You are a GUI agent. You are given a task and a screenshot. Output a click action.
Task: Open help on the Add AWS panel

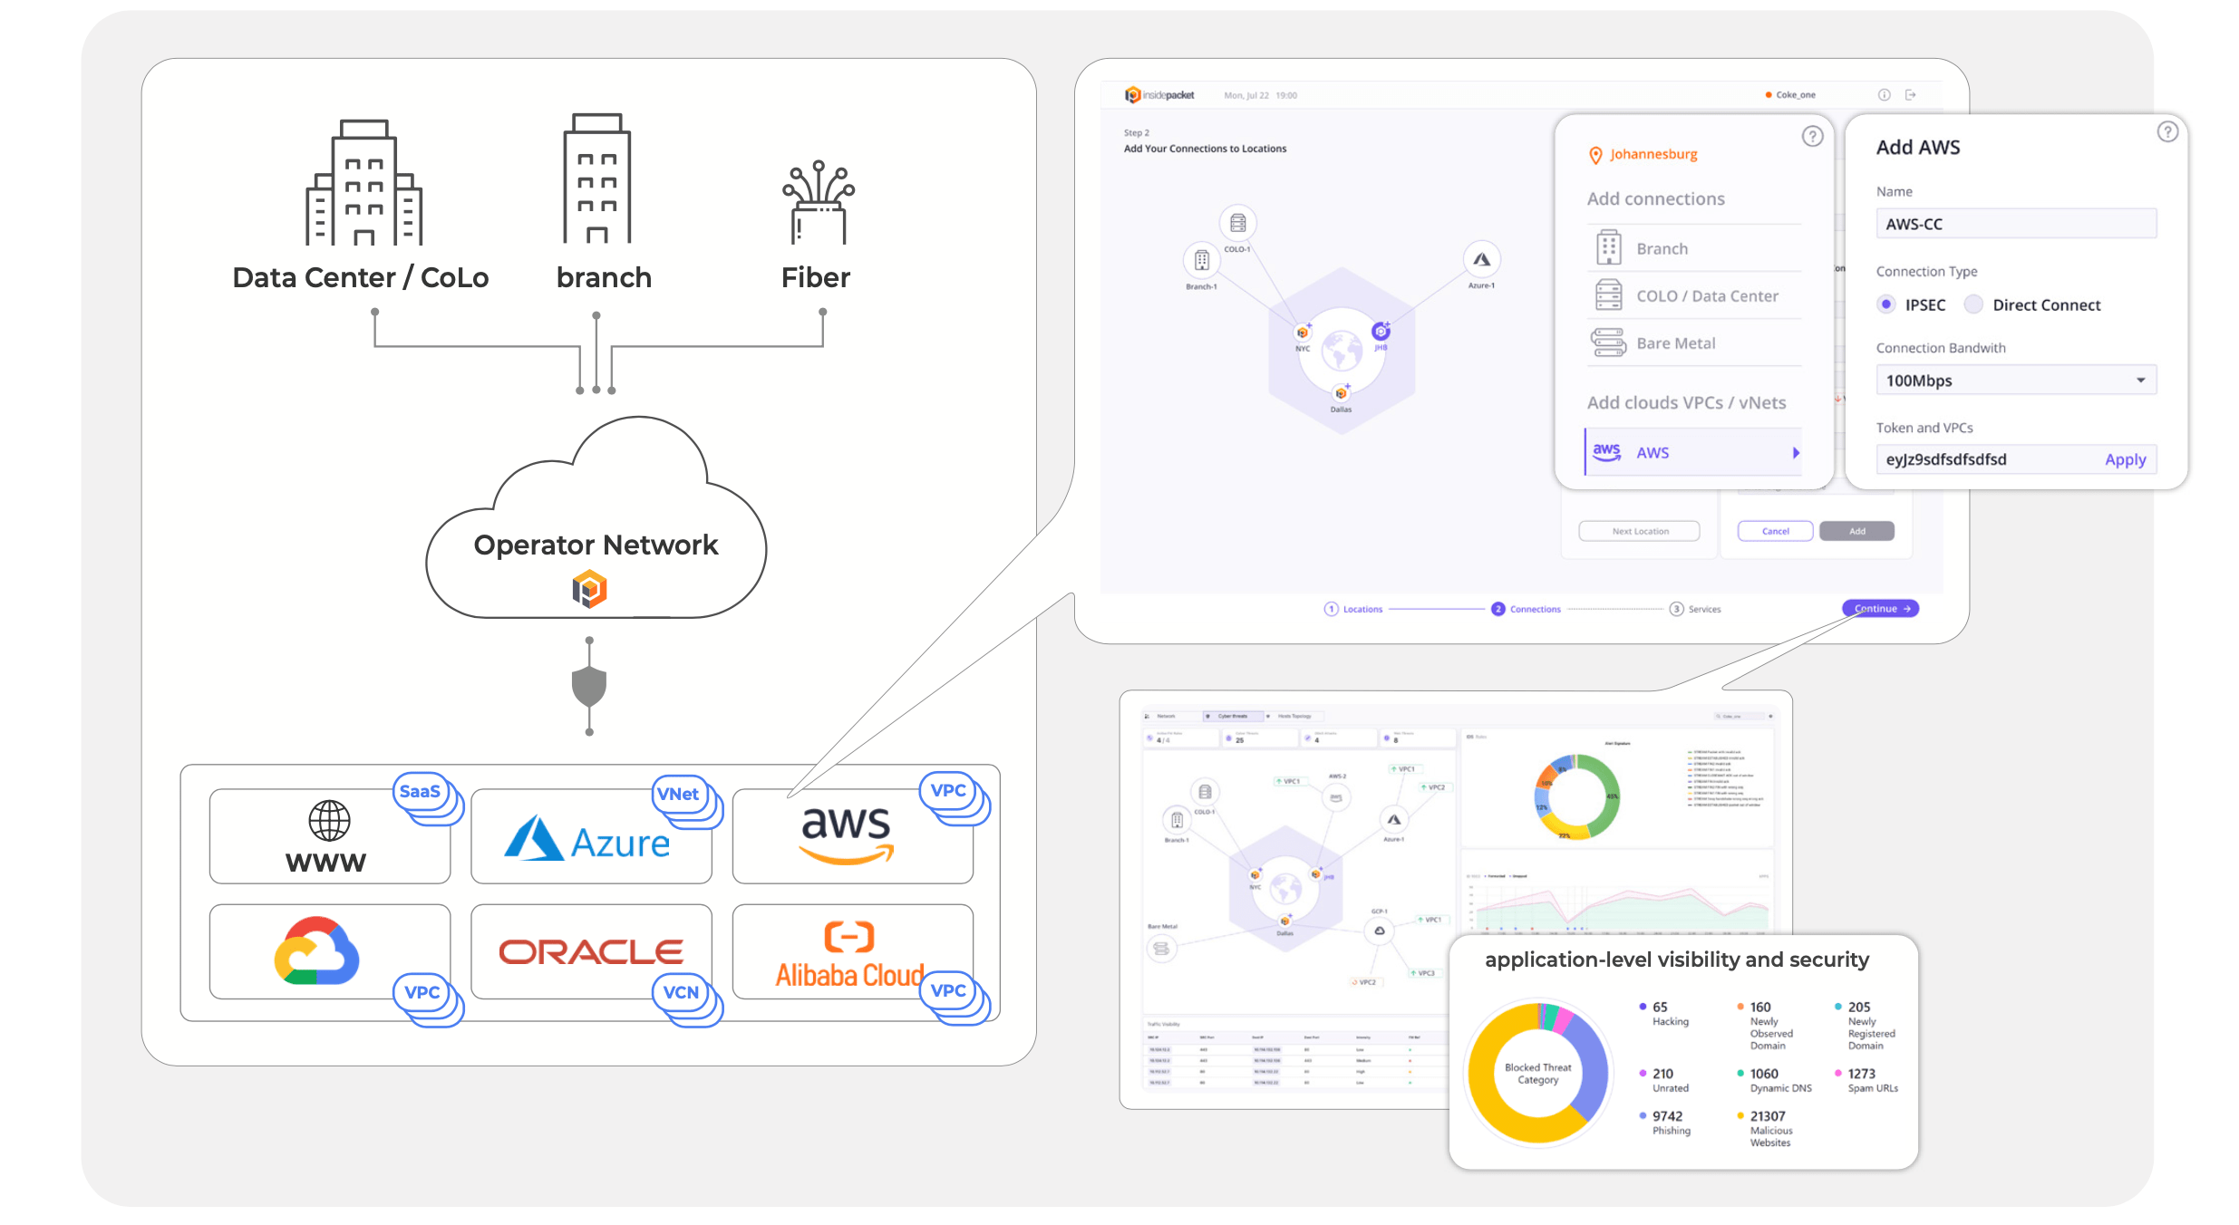pos(2167,131)
